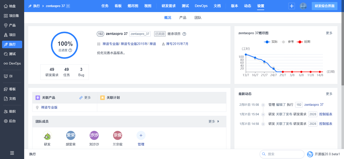Click the help icon beside 总进度
This screenshot has height=159, width=344.
point(70,50)
